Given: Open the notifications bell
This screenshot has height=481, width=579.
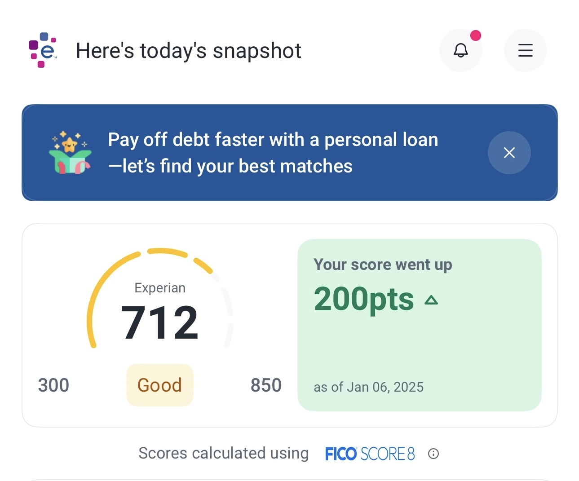Looking at the screenshot, I should pos(460,50).
